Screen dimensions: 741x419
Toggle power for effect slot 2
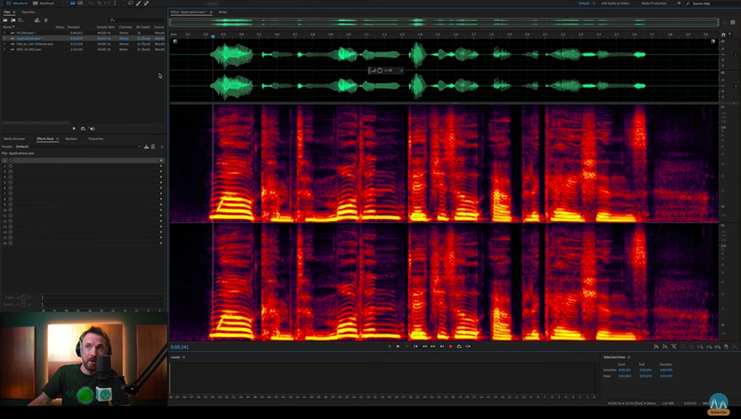[x=11, y=166]
